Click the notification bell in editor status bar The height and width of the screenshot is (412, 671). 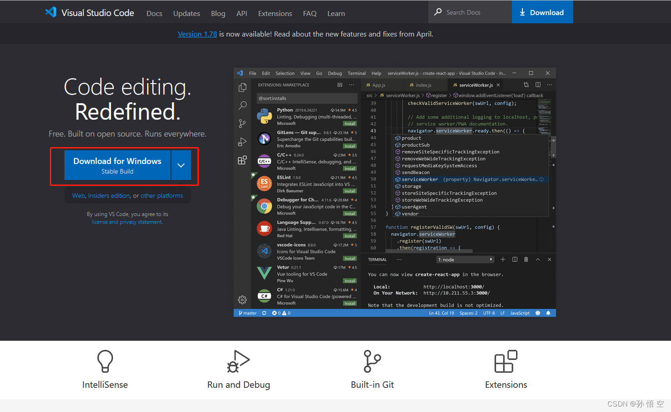coord(548,313)
